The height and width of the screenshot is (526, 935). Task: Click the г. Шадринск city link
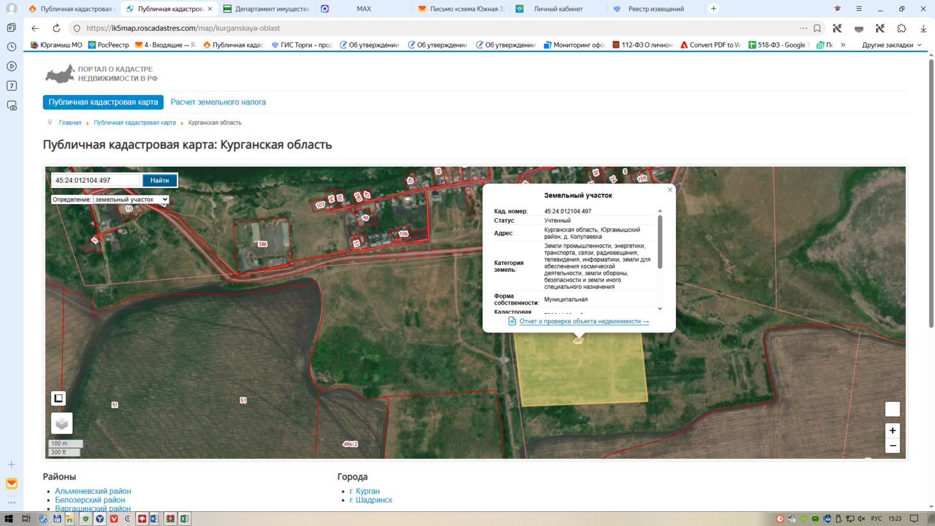point(371,500)
